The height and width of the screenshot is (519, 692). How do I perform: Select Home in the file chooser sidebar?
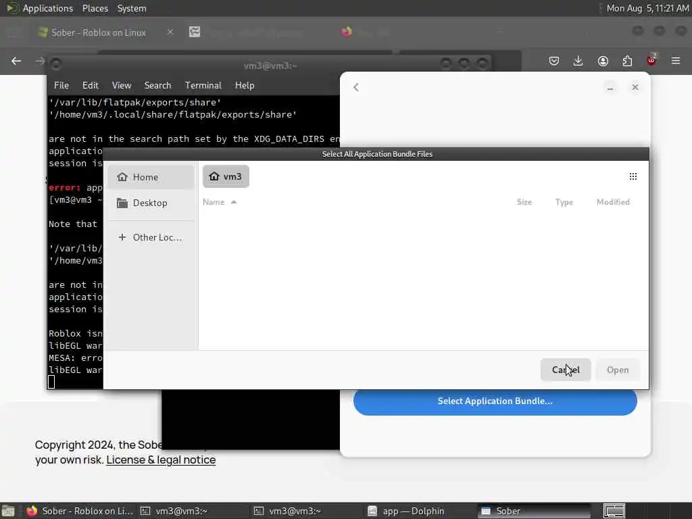tap(151, 177)
